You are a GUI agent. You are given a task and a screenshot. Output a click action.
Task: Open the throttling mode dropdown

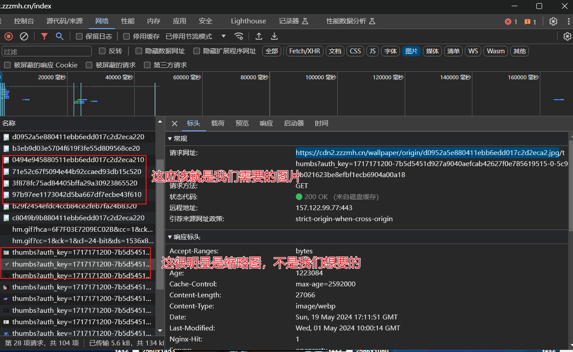click(x=196, y=36)
